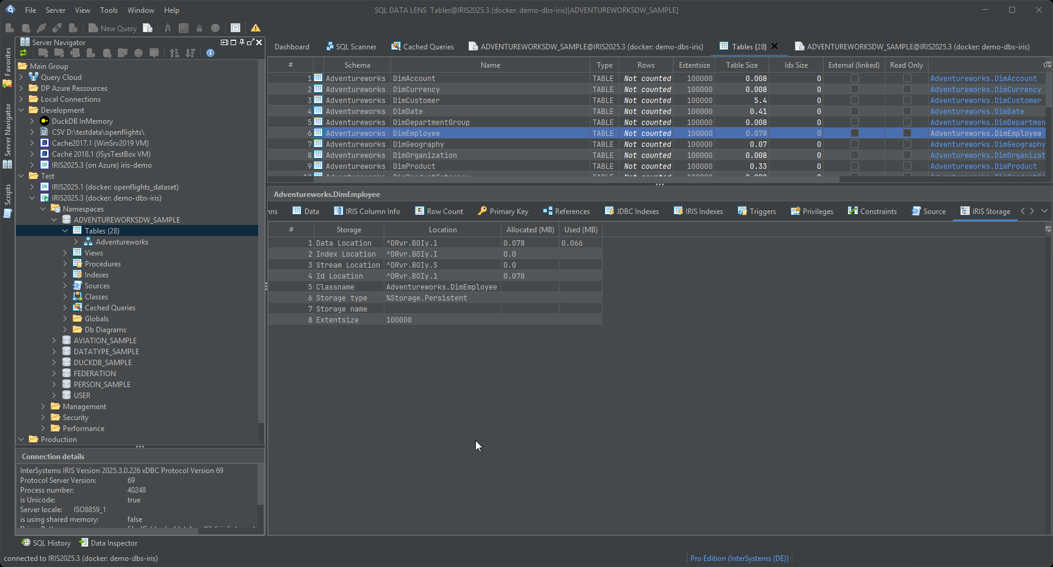Screen dimensions: 1053x567
Task: Toggle Read Only checkbox for DimOrganization row
Action: 907,155
